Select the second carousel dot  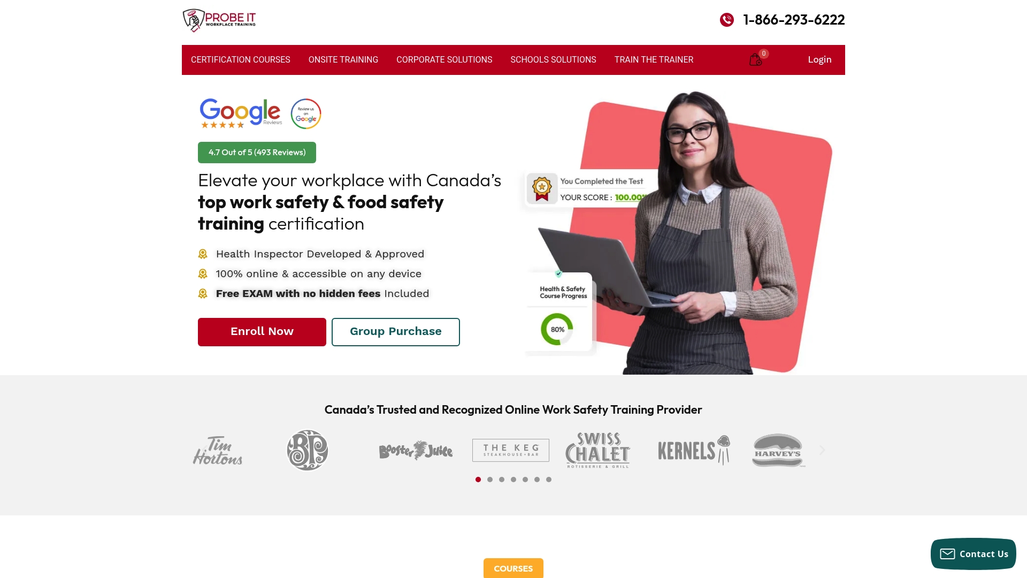(x=490, y=480)
